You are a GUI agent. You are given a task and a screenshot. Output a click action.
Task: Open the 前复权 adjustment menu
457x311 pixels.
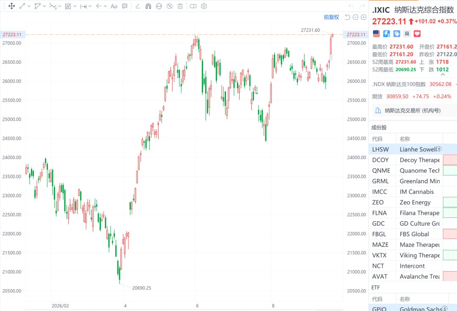tap(332, 17)
